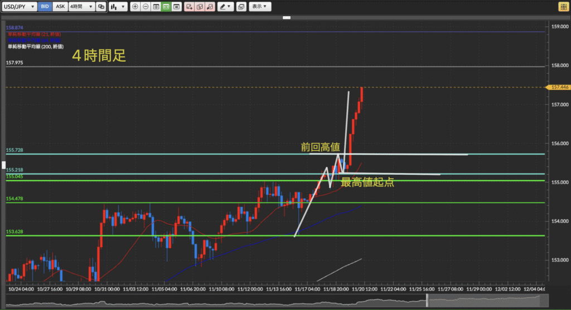Open the USD/JPY currency pair dropdown

coord(19,7)
